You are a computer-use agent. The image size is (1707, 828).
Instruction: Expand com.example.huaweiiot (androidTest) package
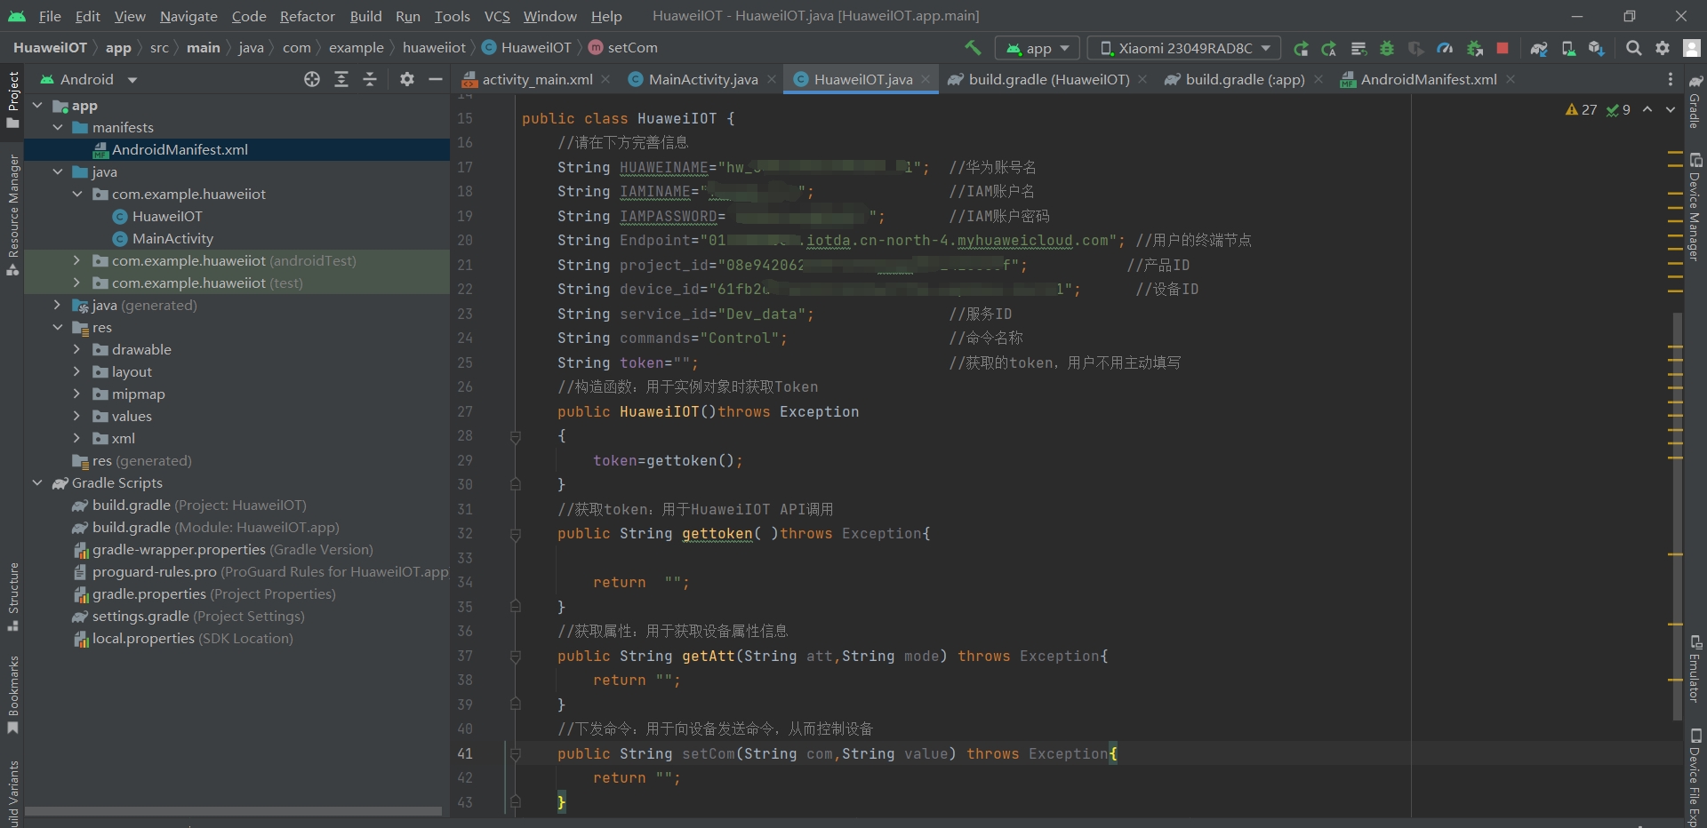pyautogui.click(x=77, y=261)
